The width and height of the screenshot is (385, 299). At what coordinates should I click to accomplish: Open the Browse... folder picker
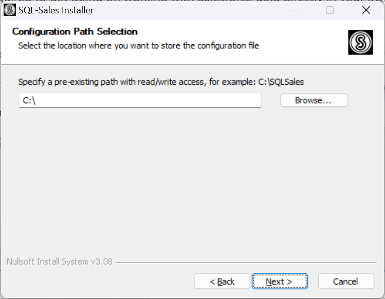(314, 100)
